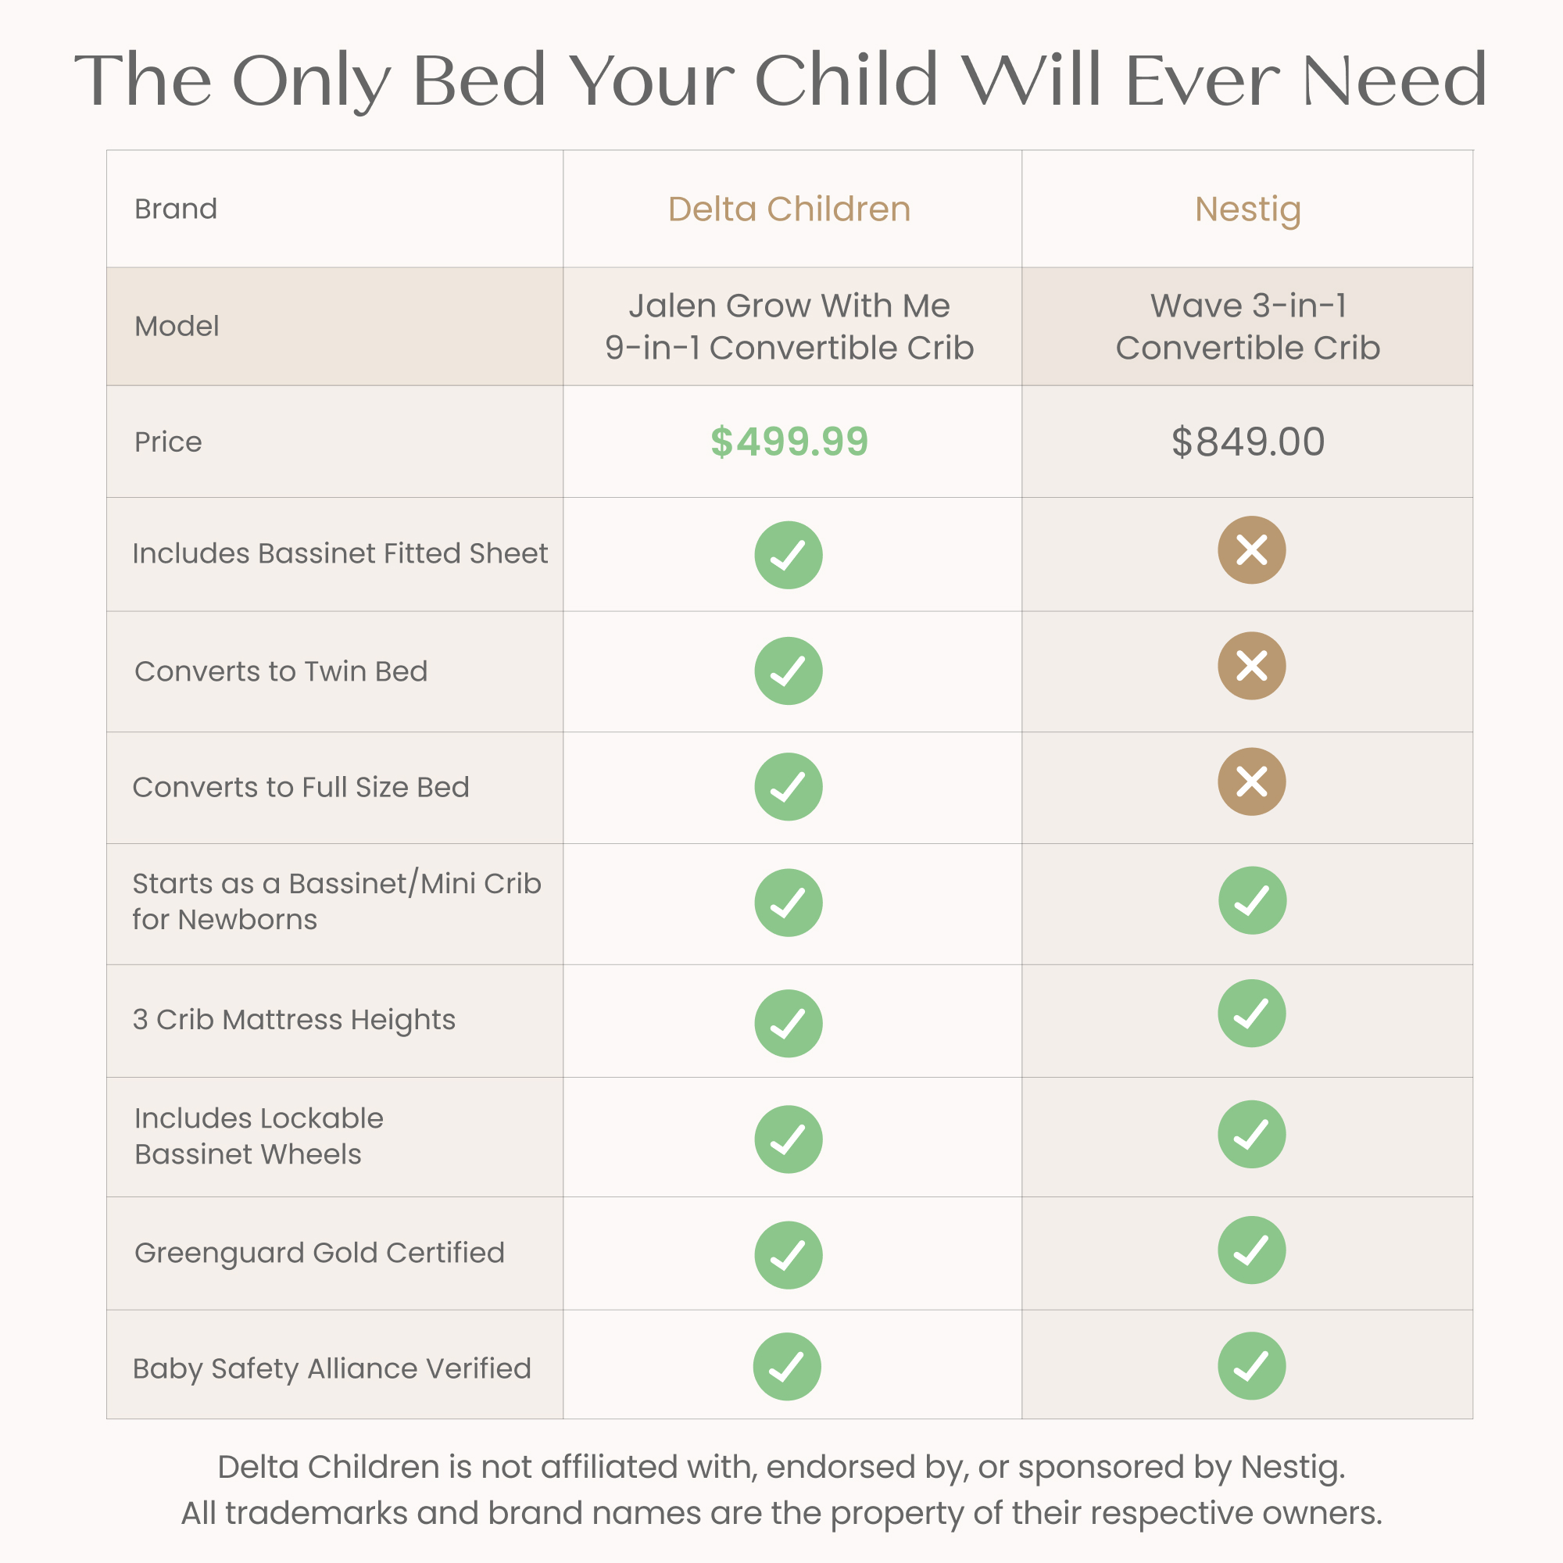Select the Delta Children brand header
This screenshot has height=1563, width=1563.
point(789,209)
